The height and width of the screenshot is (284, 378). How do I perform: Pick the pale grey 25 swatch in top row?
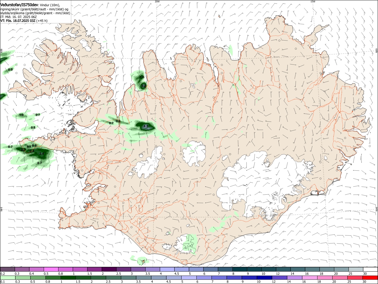tap(356, 270)
